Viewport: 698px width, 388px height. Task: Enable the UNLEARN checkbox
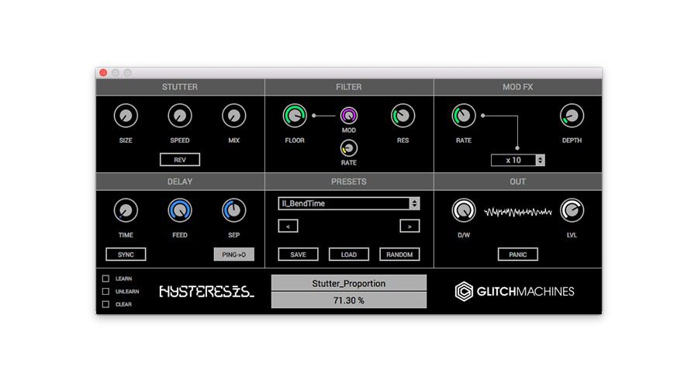click(x=105, y=291)
